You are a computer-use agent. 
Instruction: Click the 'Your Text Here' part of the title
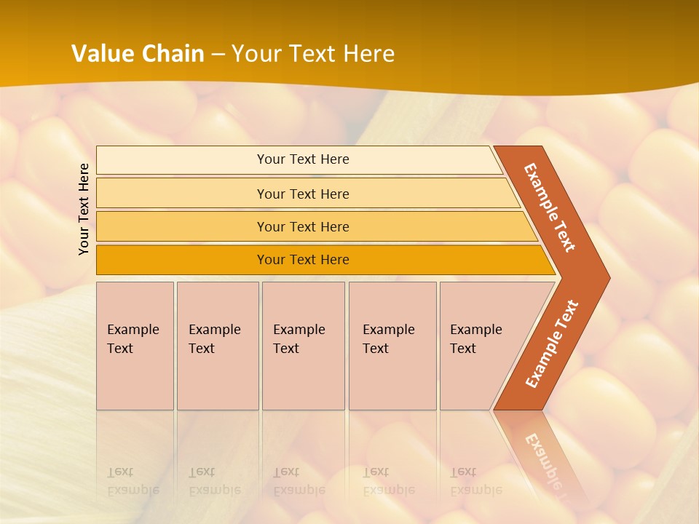coord(313,54)
